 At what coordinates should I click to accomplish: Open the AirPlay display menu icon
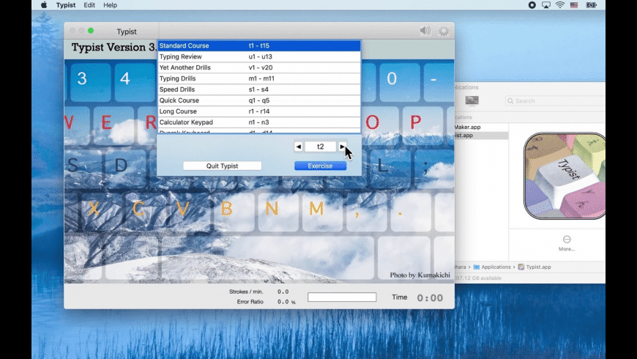coord(546,5)
